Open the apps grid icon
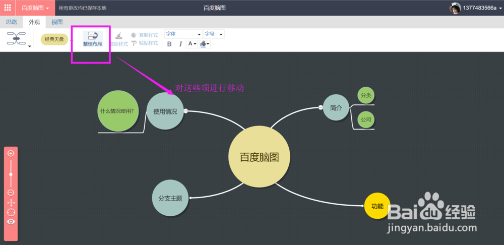 point(8,8)
